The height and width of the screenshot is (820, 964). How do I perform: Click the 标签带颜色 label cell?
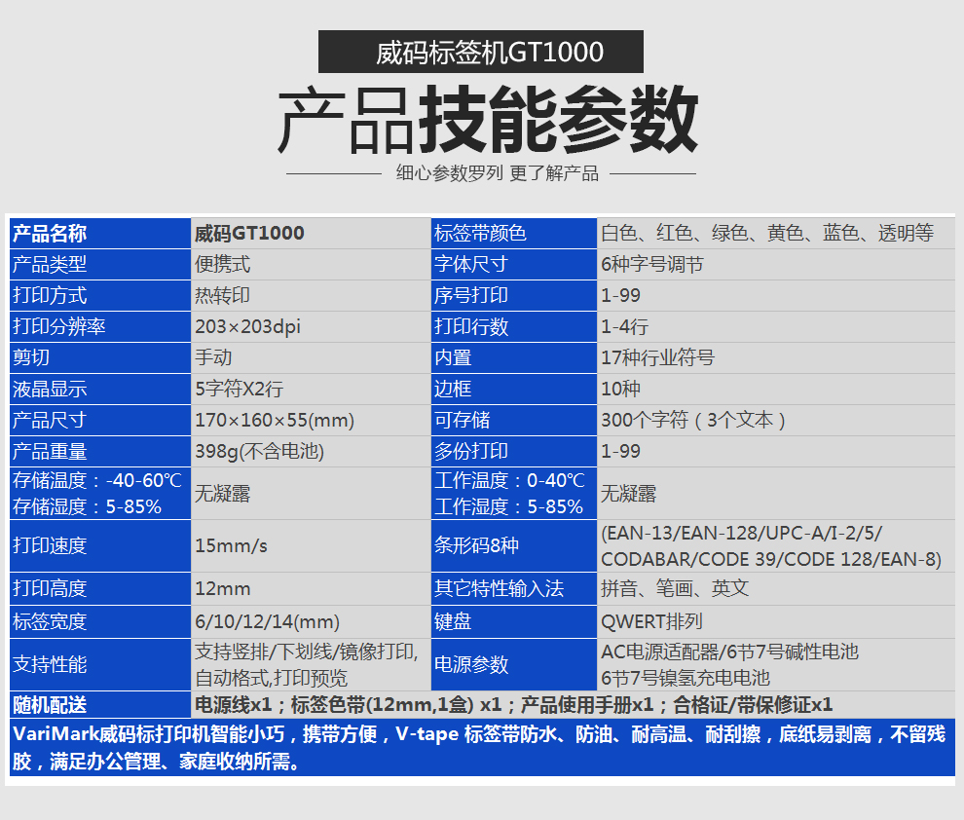pos(513,234)
